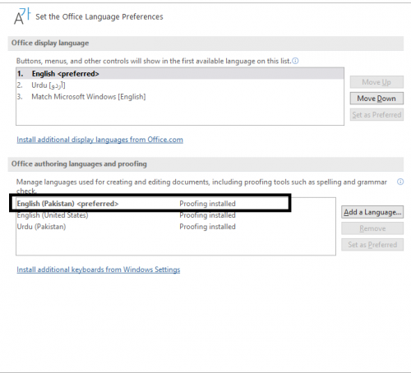This screenshot has width=411, height=373.
Task: Select English (United States) authoring language
Action: click(x=176, y=215)
